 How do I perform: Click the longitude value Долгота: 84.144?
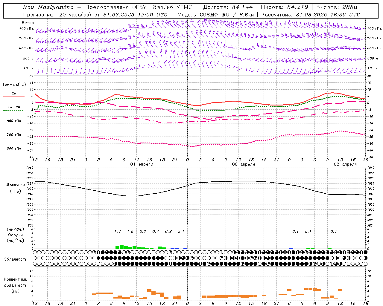tap(228, 7)
